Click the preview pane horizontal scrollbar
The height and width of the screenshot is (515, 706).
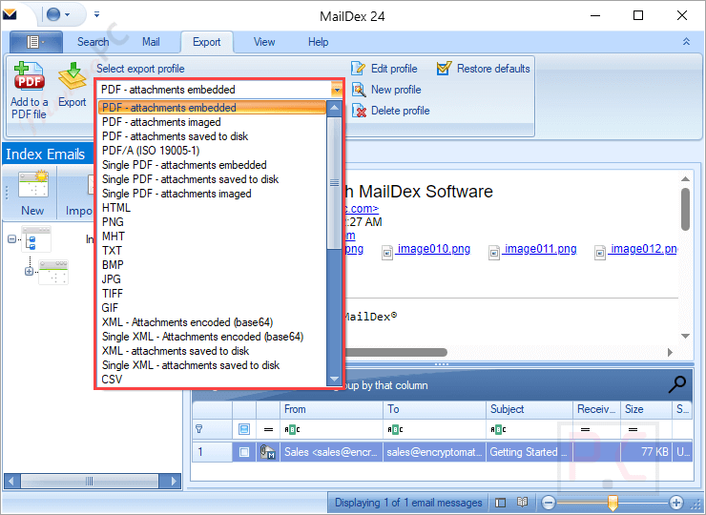pos(396,352)
